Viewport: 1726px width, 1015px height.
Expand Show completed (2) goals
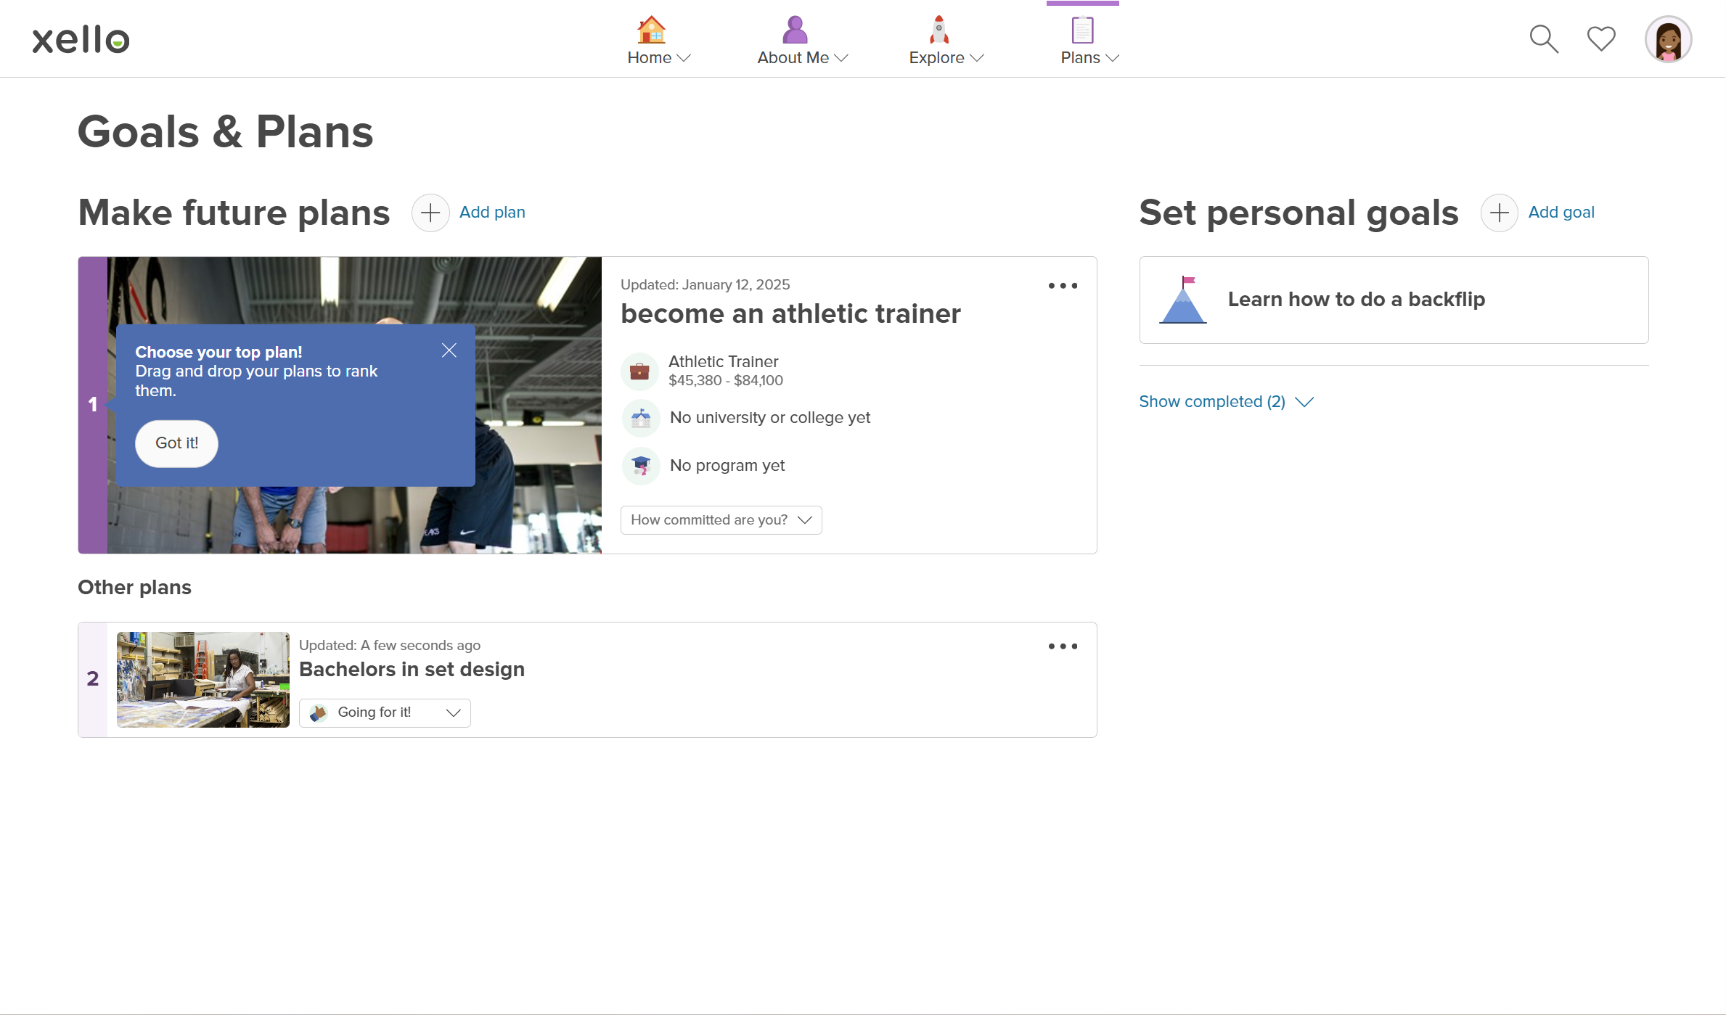pyautogui.click(x=1226, y=402)
